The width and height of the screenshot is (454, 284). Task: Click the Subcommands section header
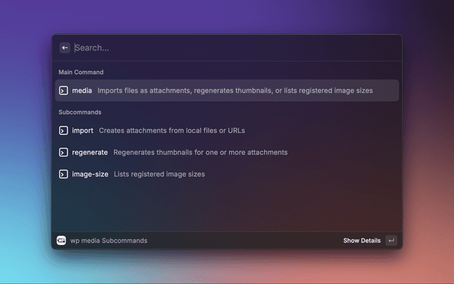(79, 112)
